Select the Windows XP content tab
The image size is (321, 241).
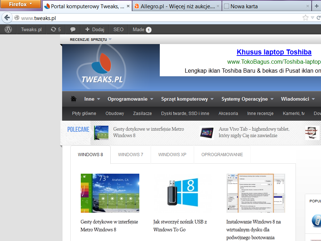point(172,155)
